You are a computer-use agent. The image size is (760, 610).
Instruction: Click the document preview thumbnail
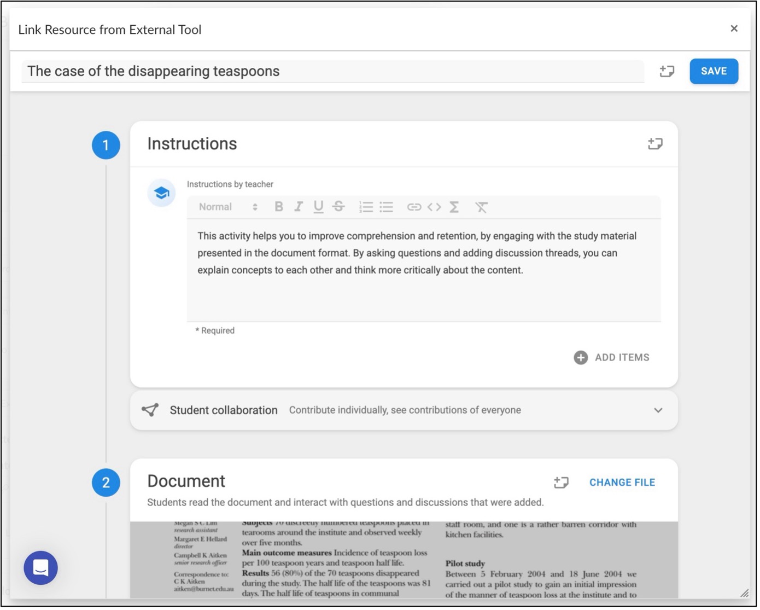404,560
